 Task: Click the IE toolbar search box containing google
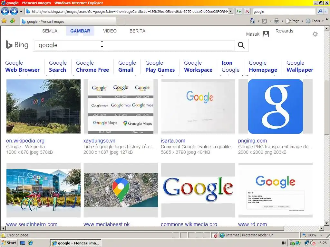click(284, 12)
